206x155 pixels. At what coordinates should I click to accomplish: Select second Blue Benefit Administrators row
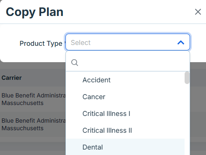coord(33,124)
